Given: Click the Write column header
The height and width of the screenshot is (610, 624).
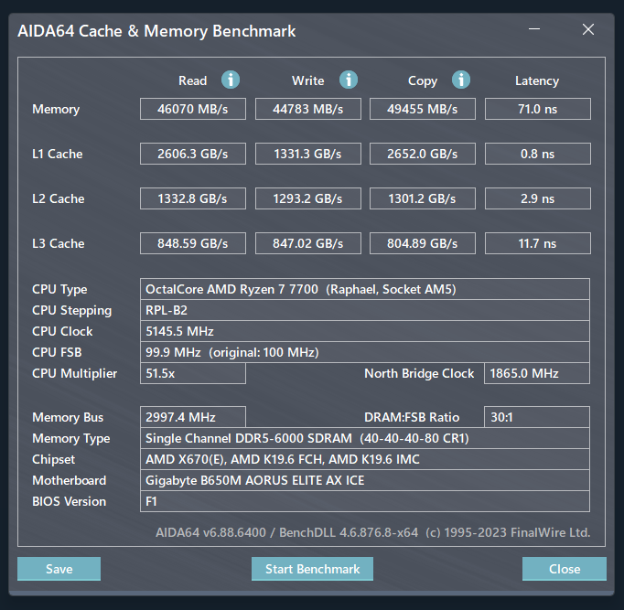Looking at the screenshot, I should click(308, 80).
